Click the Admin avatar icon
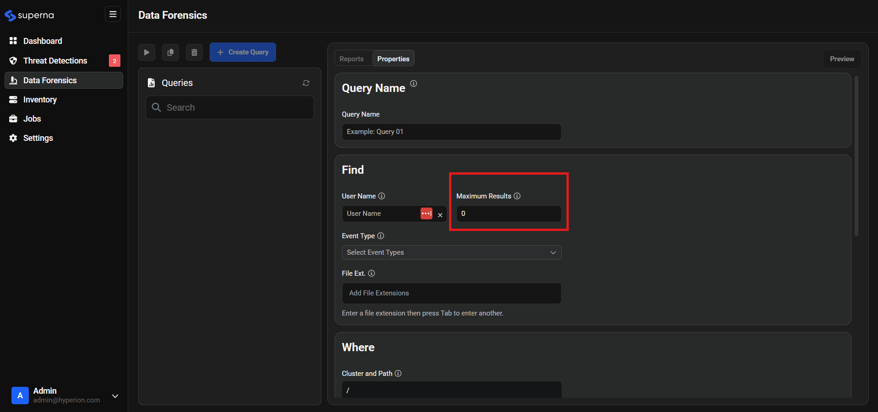Screen dimensions: 878x412 [20, 396]
